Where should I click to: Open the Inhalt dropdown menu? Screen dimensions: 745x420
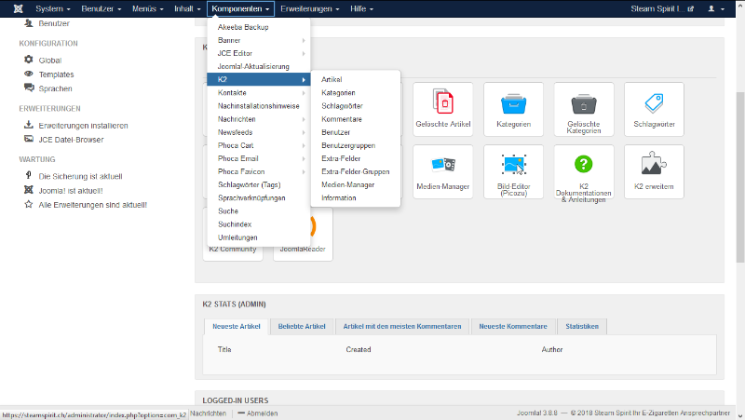pos(187,8)
